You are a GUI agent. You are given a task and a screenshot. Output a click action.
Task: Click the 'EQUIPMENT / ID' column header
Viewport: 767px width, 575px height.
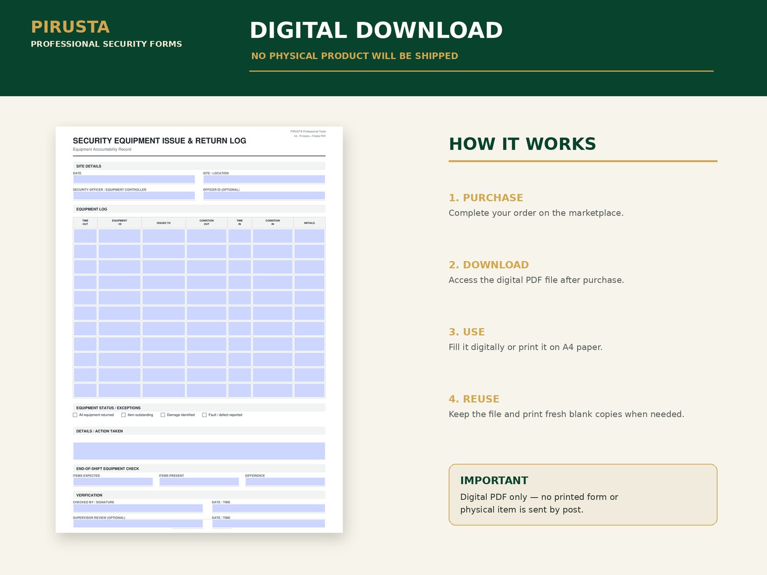point(120,222)
